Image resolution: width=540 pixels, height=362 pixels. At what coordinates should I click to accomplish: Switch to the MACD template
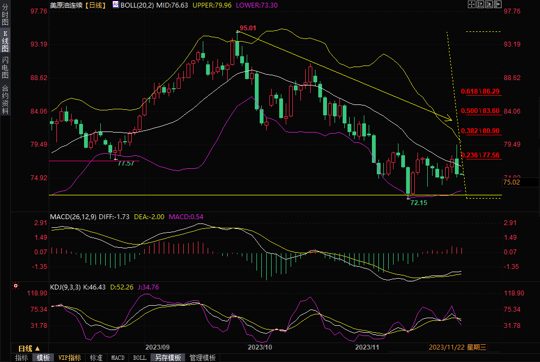click(x=118, y=358)
